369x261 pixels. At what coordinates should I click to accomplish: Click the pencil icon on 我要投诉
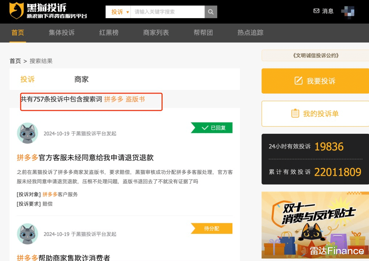(299, 80)
